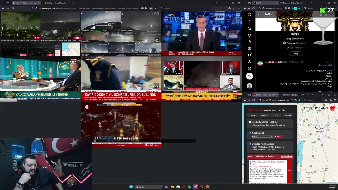Screen dimensions: 338x190
Task: Switch to the StrikeMap tab
Action: tap(55, 3)
